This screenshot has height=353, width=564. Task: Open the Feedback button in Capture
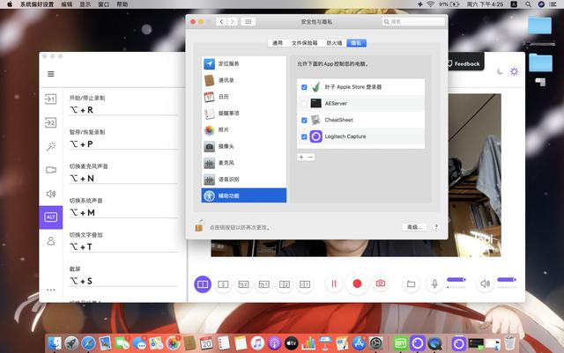[464, 63]
